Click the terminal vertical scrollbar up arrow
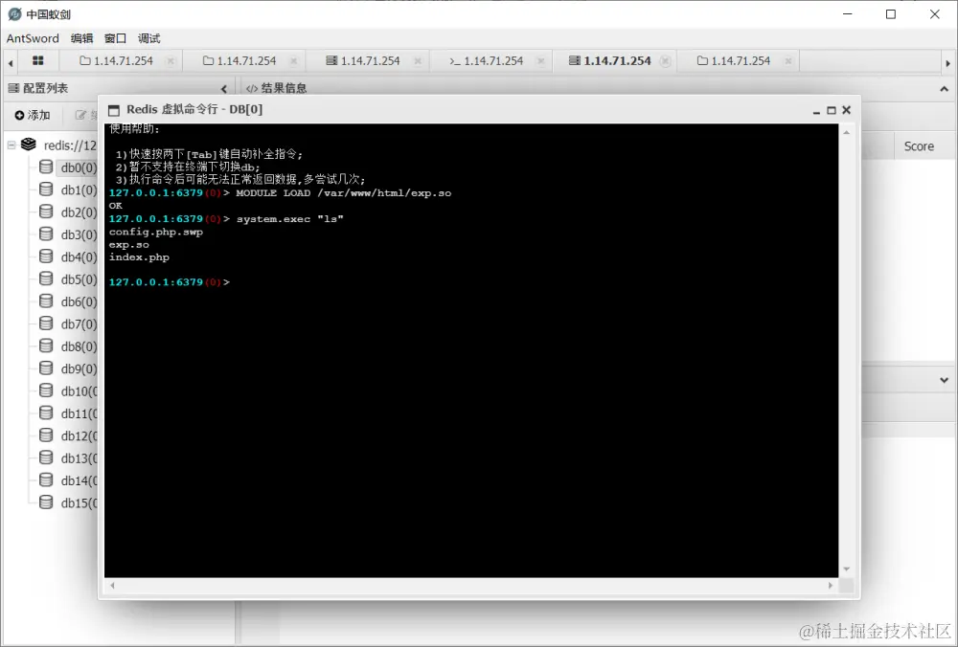Screen dimensions: 958x647 (x=846, y=132)
